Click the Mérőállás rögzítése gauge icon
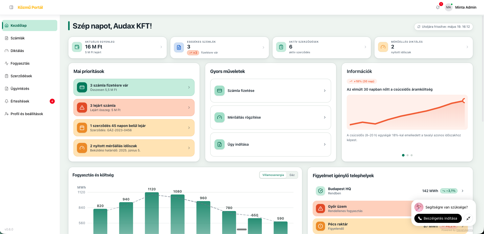 click(220, 117)
